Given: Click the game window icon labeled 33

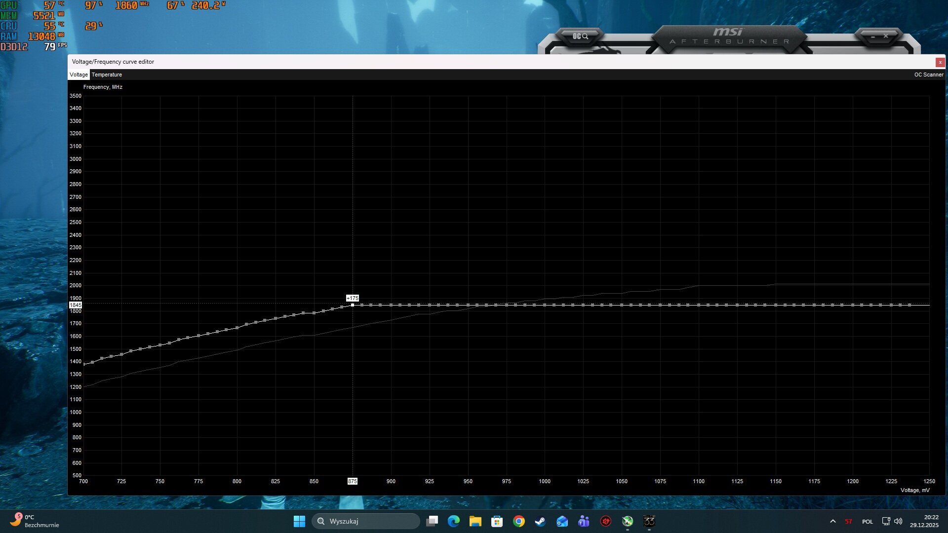Looking at the screenshot, I should point(649,521).
